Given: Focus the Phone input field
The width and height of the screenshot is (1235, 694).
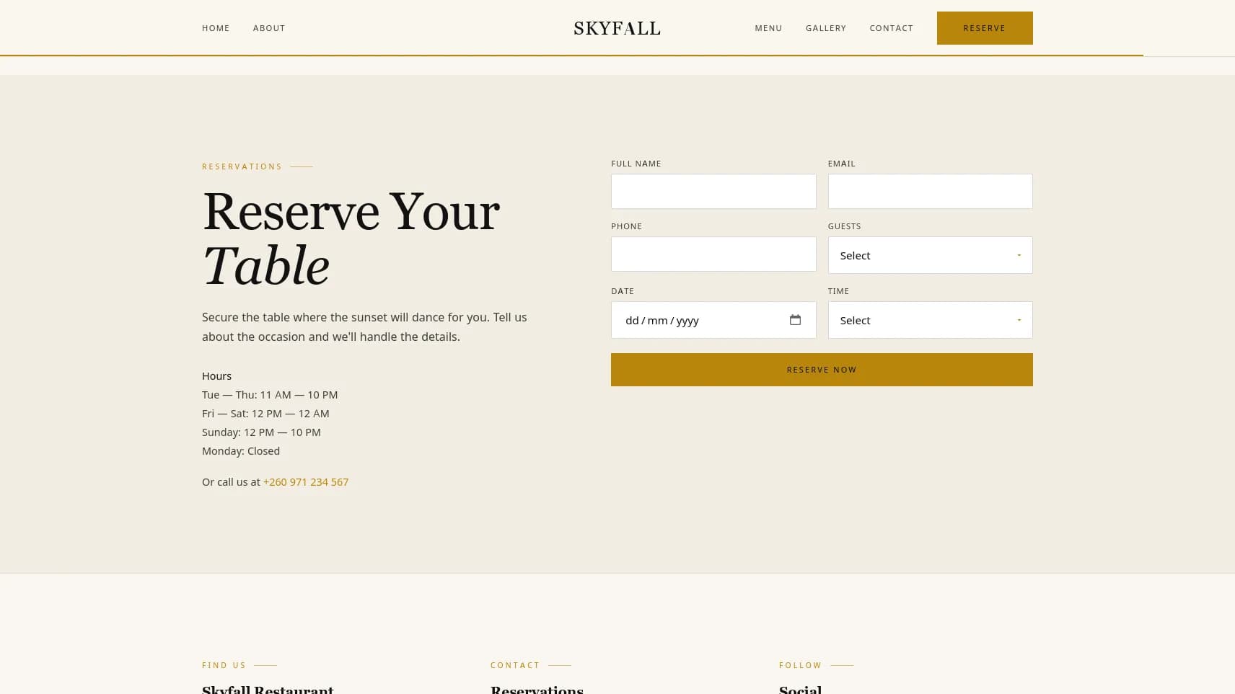Looking at the screenshot, I should click(x=713, y=254).
